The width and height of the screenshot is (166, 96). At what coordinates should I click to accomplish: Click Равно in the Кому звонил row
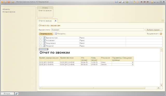coord(82,43)
